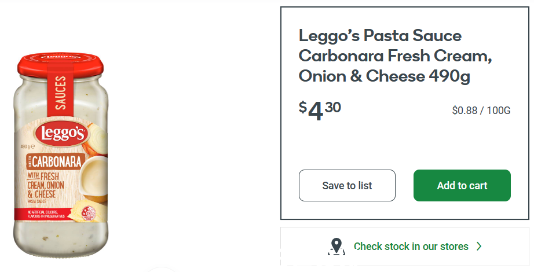Click the CARBONARA label on the jar
Viewport: 534px width, 272px height.
tap(55, 161)
